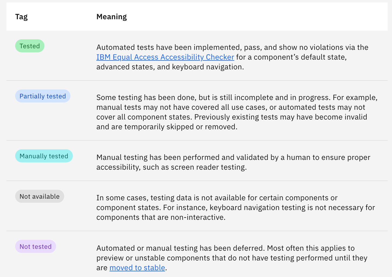Click the Tested row description text
This screenshot has height=277, width=392.
click(x=232, y=57)
